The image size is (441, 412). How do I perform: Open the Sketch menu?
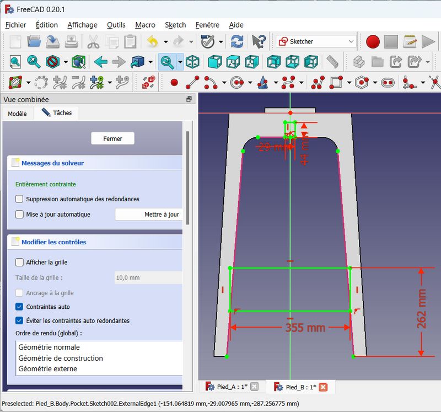point(175,25)
